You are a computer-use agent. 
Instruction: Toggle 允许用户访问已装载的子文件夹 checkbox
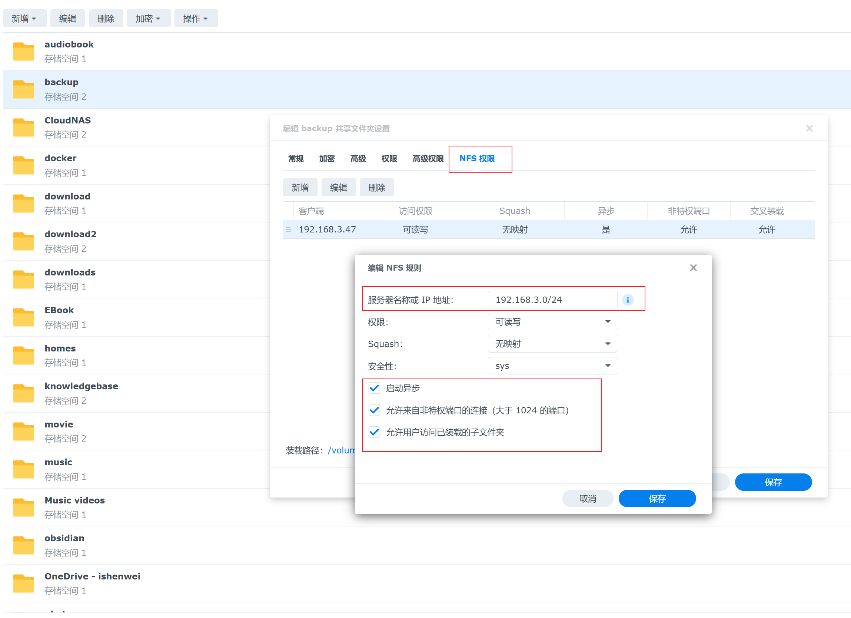(374, 432)
